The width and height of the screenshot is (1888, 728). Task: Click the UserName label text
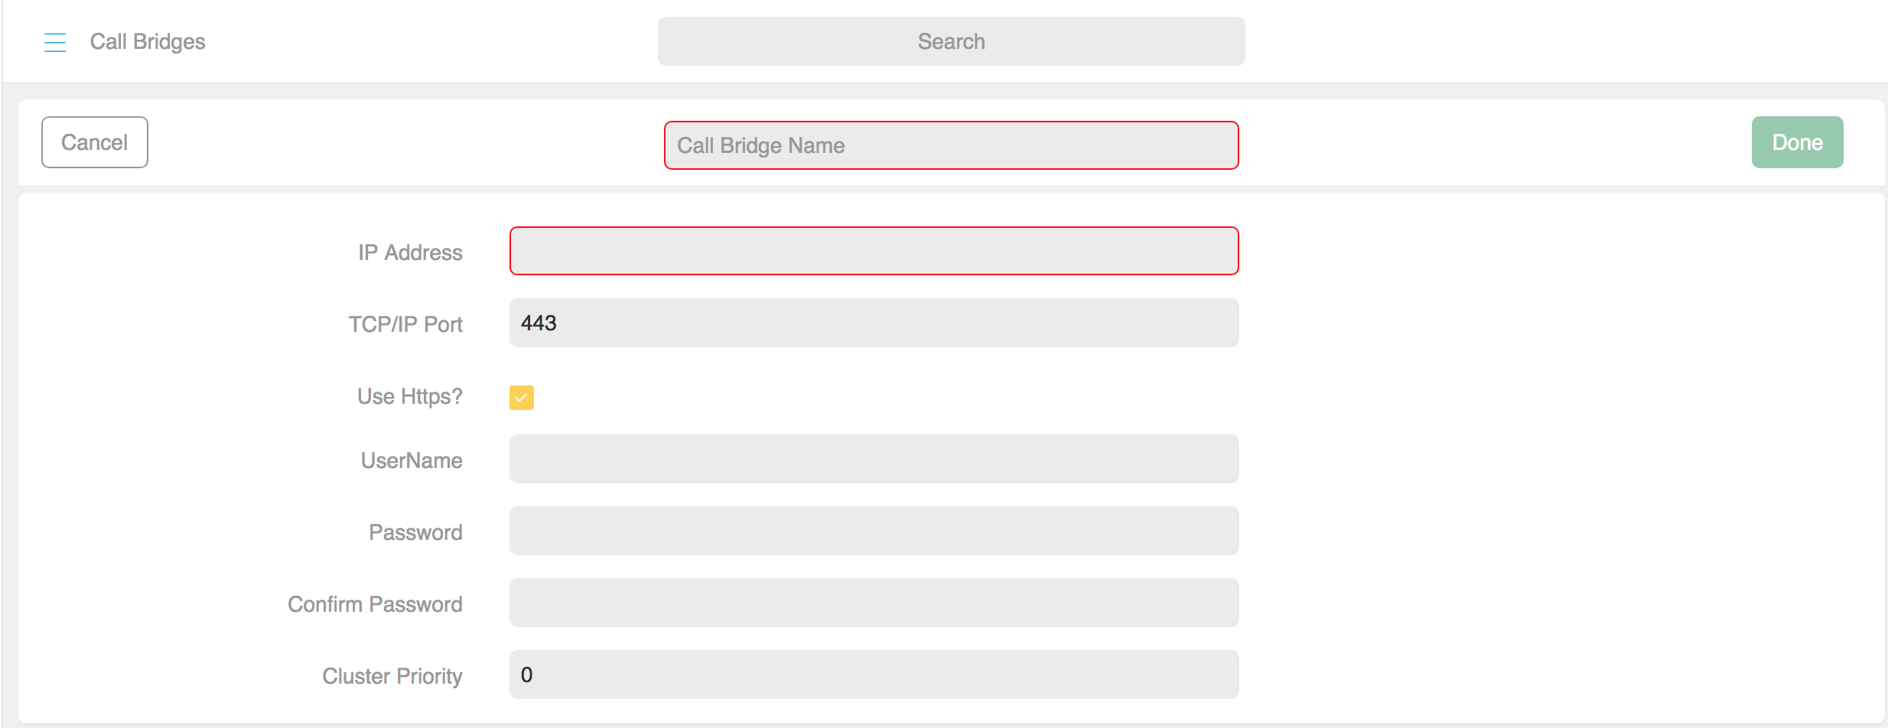[x=412, y=460]
